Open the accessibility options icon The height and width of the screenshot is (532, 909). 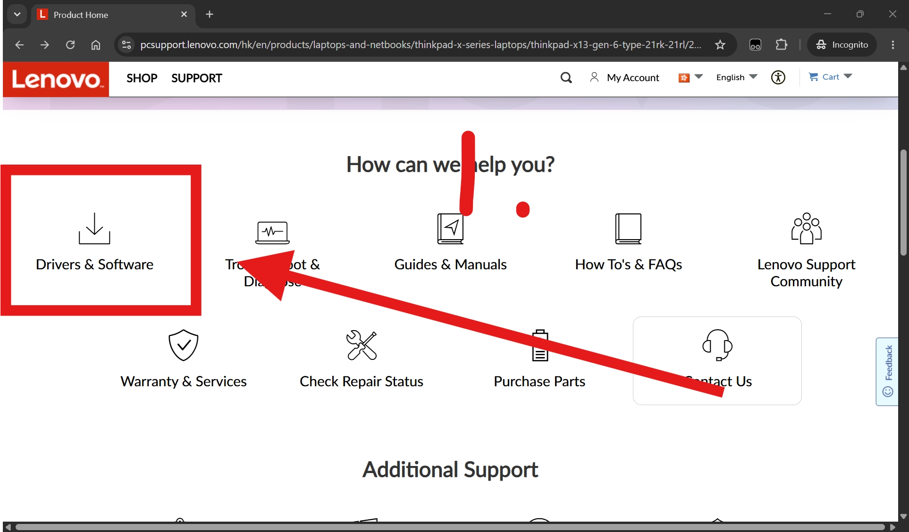778,77
